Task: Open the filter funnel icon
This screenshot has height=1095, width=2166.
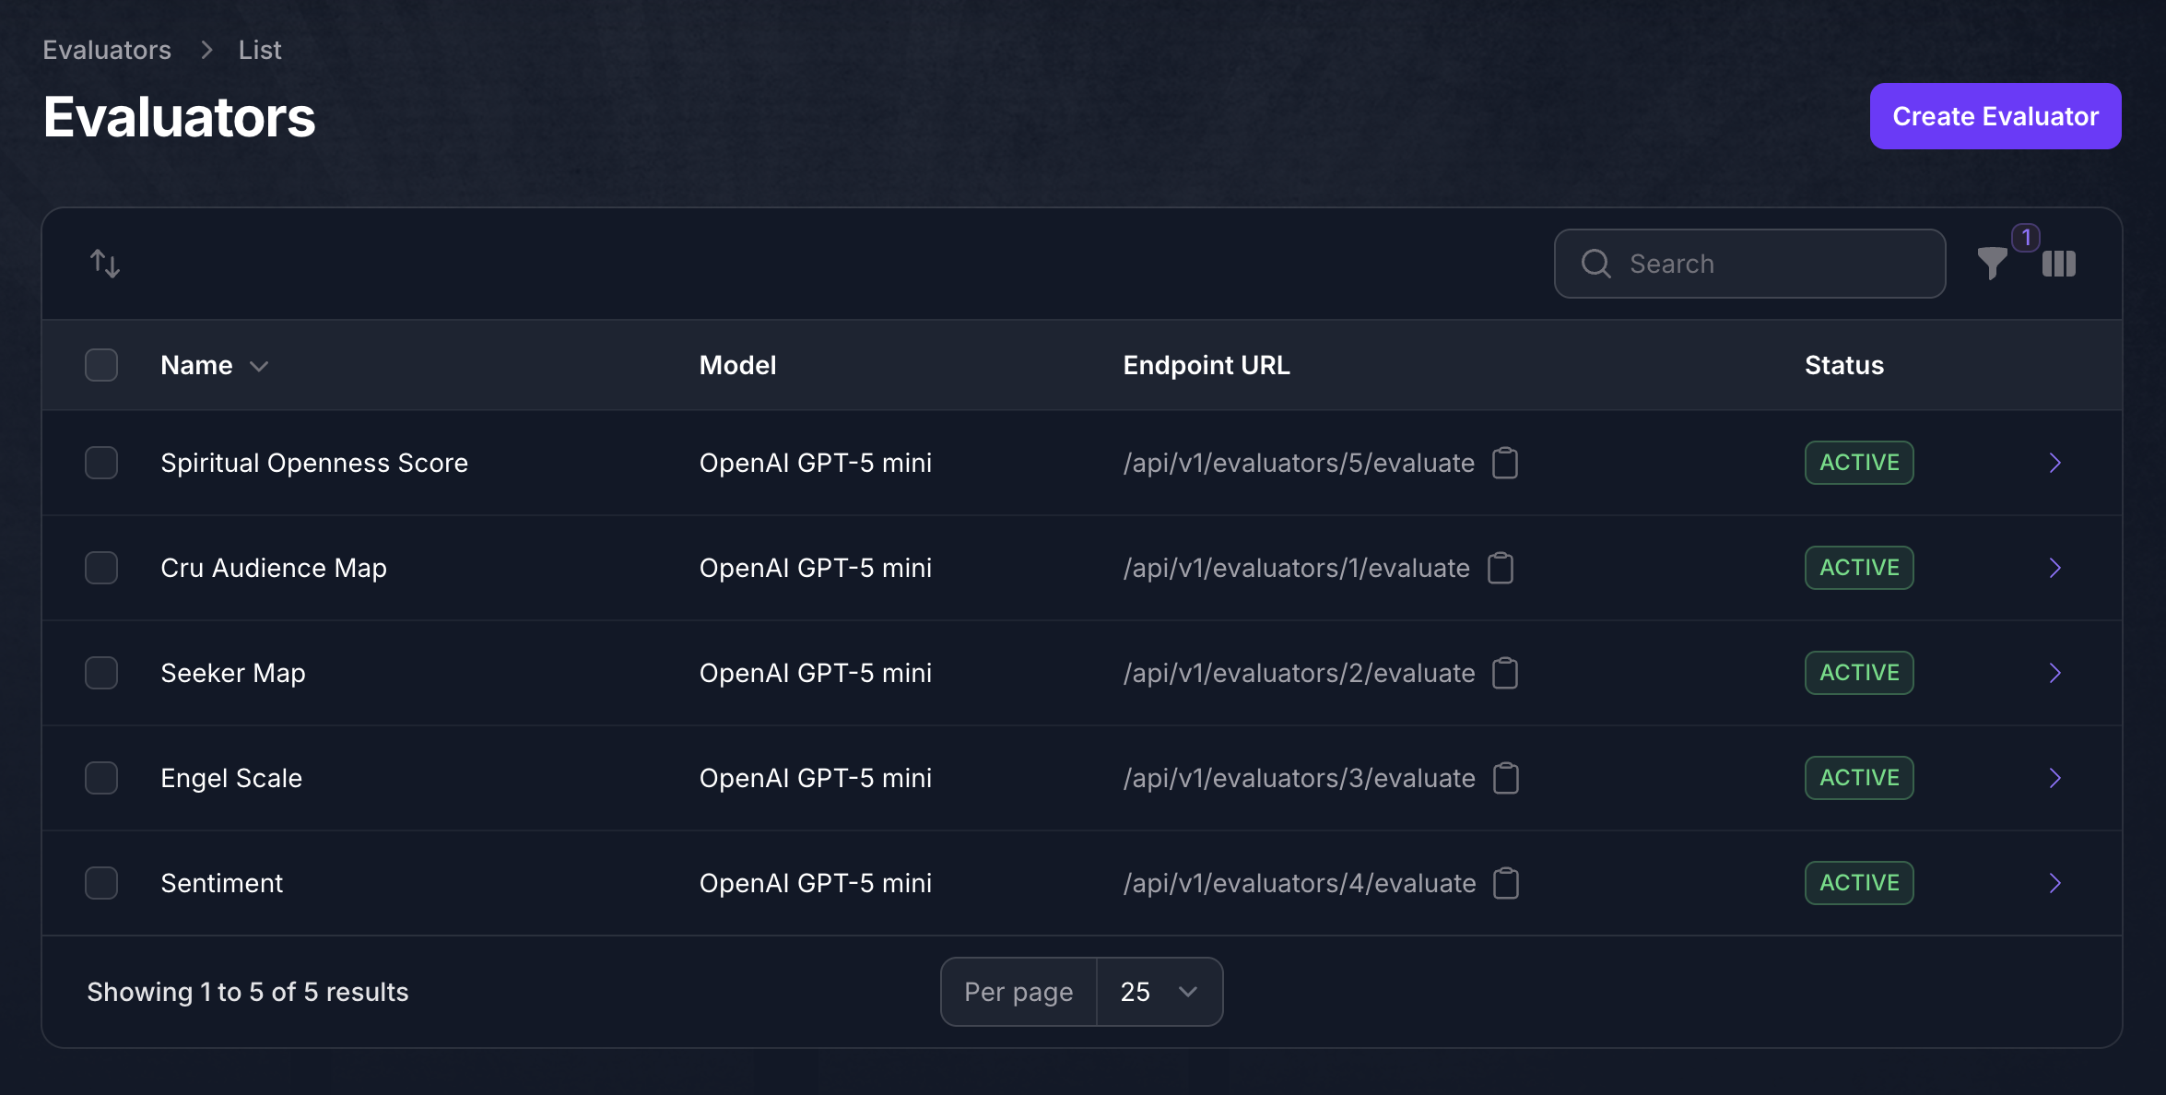Action: (x=1992, y=264)
